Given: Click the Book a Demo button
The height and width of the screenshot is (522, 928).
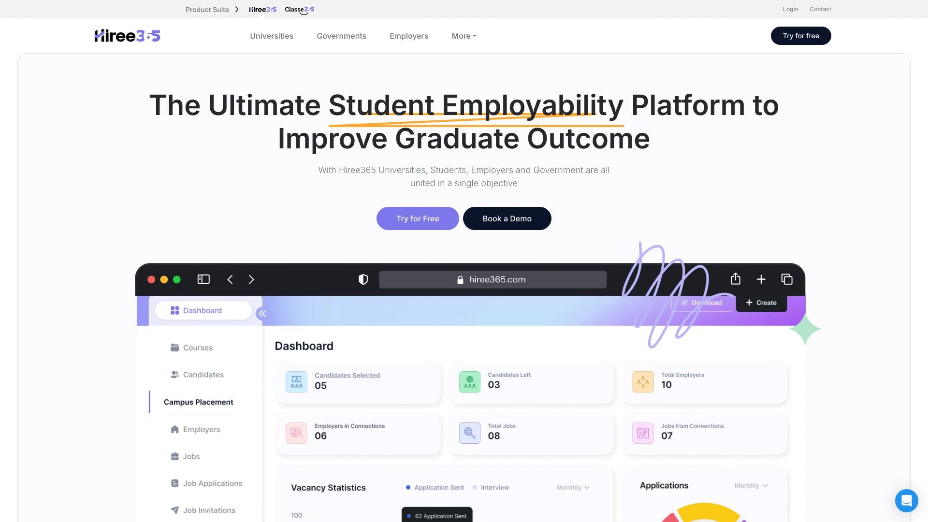Looking at the screenshot, I should click(x=507, y=218).
